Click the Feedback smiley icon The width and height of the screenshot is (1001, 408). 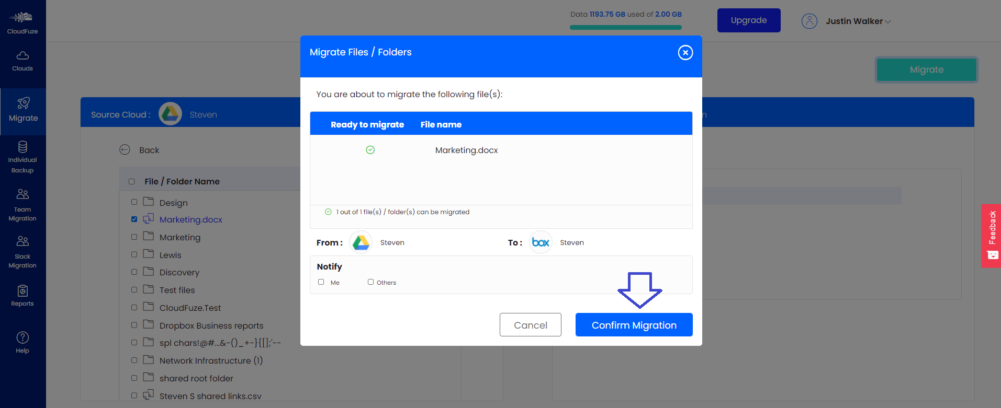pyautogui.click(x=992, y=255)
